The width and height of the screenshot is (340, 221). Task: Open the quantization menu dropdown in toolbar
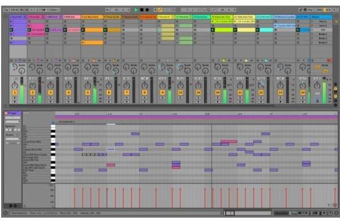[55, 10]
